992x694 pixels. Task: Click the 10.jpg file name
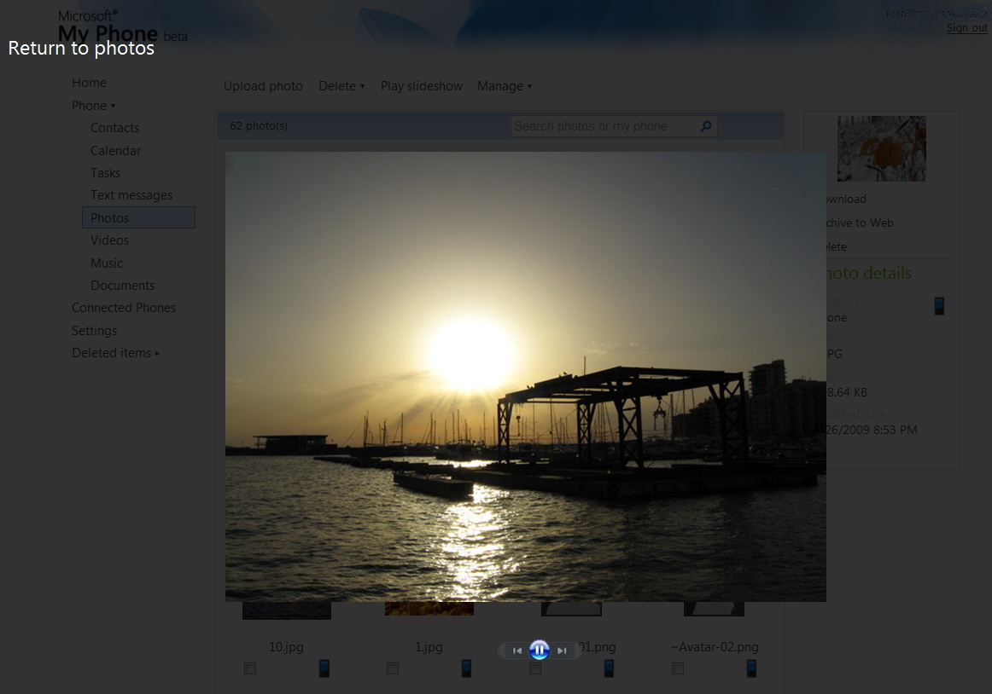click(x=286, y=647)
